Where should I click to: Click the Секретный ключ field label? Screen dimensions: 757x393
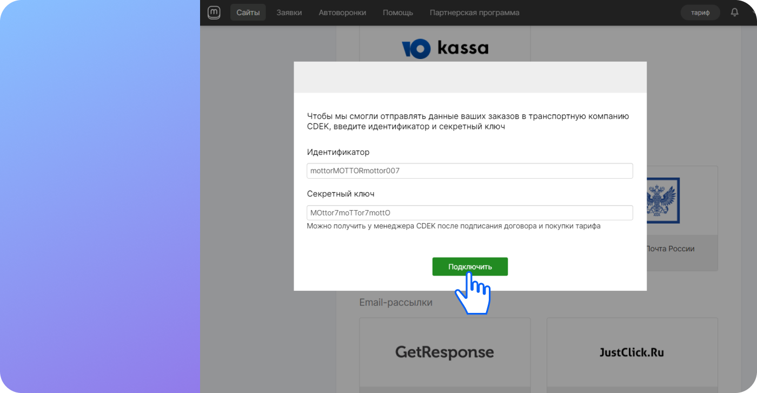click(341, 194)
